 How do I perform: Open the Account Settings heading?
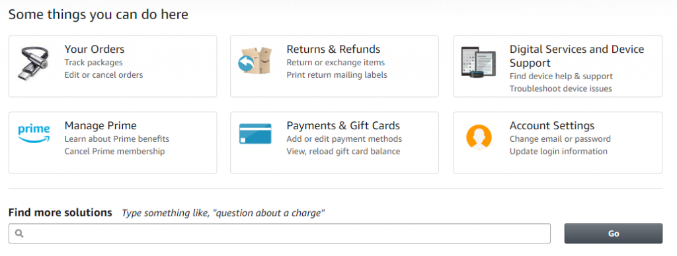pyautogui.click(x=552, y=126)
